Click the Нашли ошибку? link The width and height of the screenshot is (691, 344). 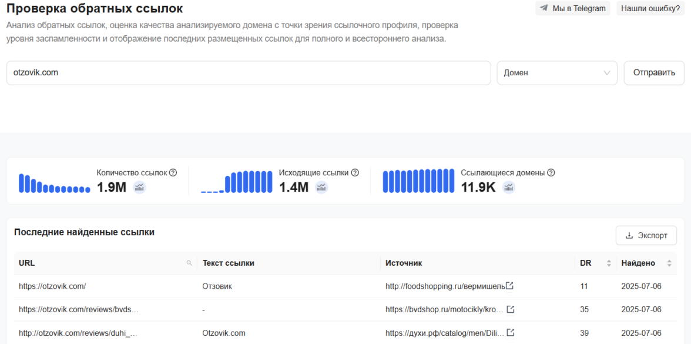point(650,8)
